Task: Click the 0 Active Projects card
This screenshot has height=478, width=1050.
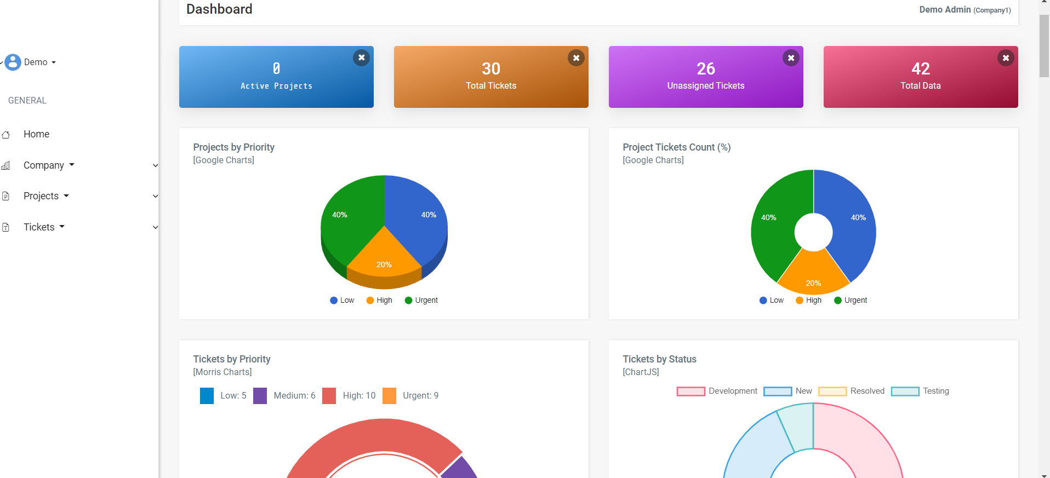Action: point(276,77)
